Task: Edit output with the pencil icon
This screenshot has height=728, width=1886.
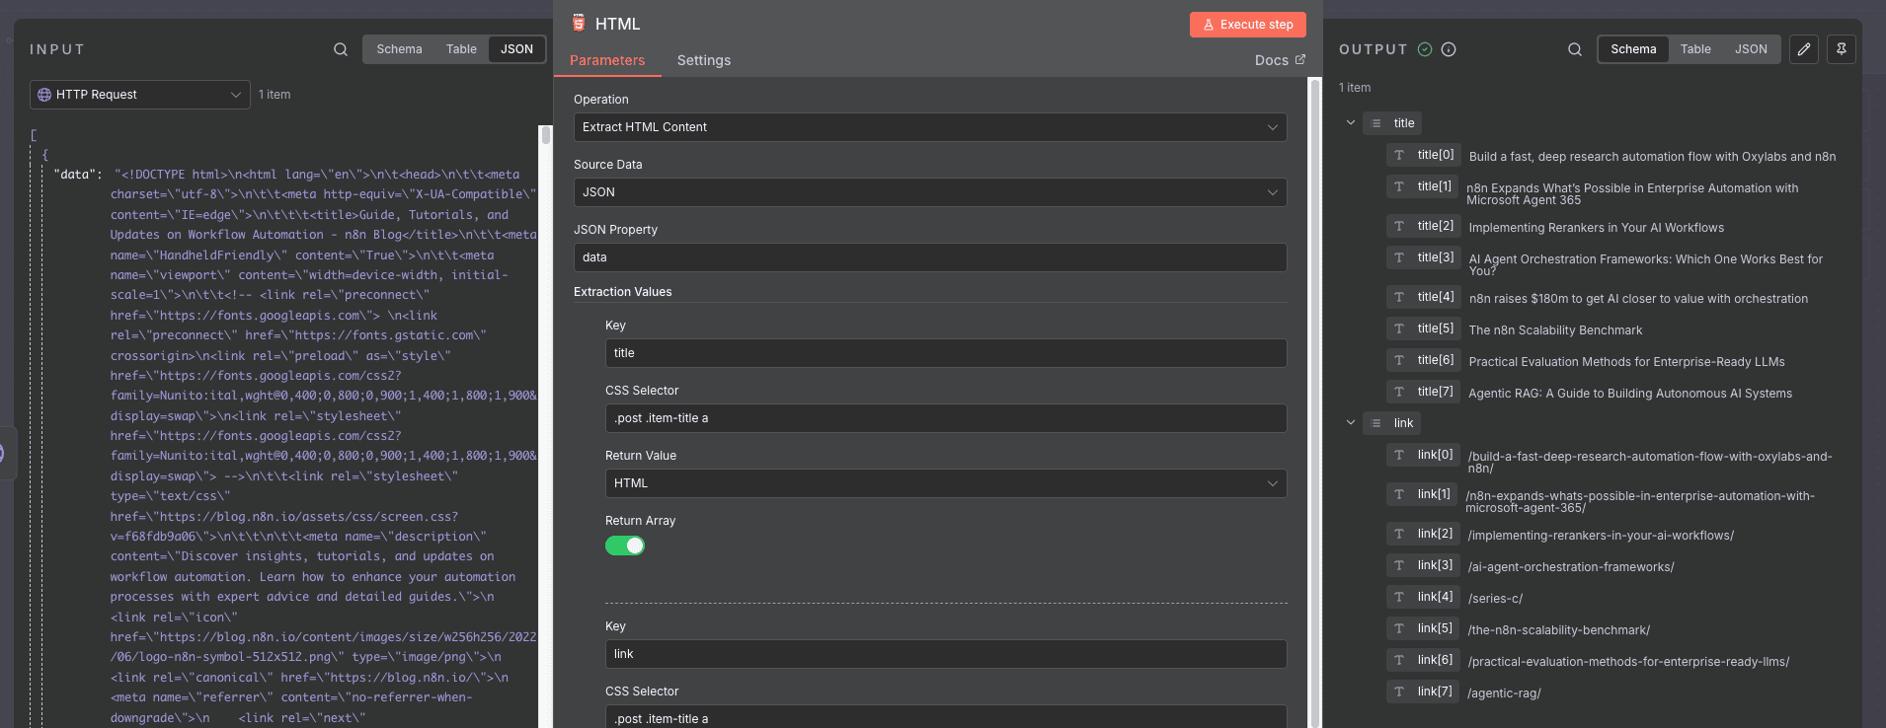Action: point(1804,49)
